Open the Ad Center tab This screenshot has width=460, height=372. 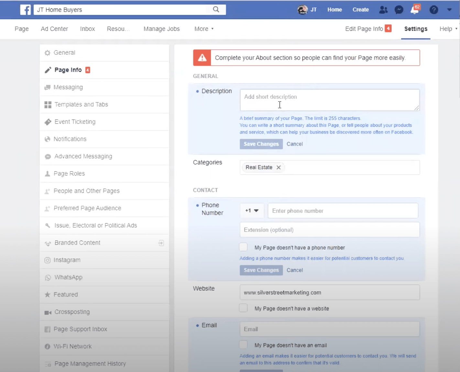pos(54,29)
